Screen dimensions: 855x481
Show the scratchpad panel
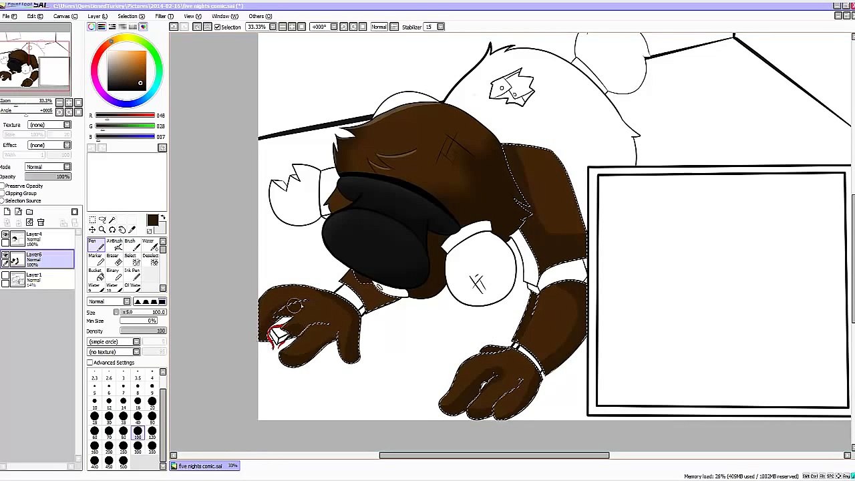click(143, 27)
